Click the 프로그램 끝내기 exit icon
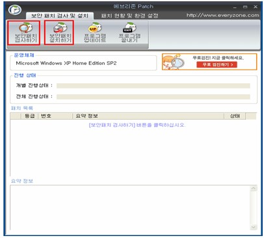This screenshot has height=238, width=264. click(129, 33)
